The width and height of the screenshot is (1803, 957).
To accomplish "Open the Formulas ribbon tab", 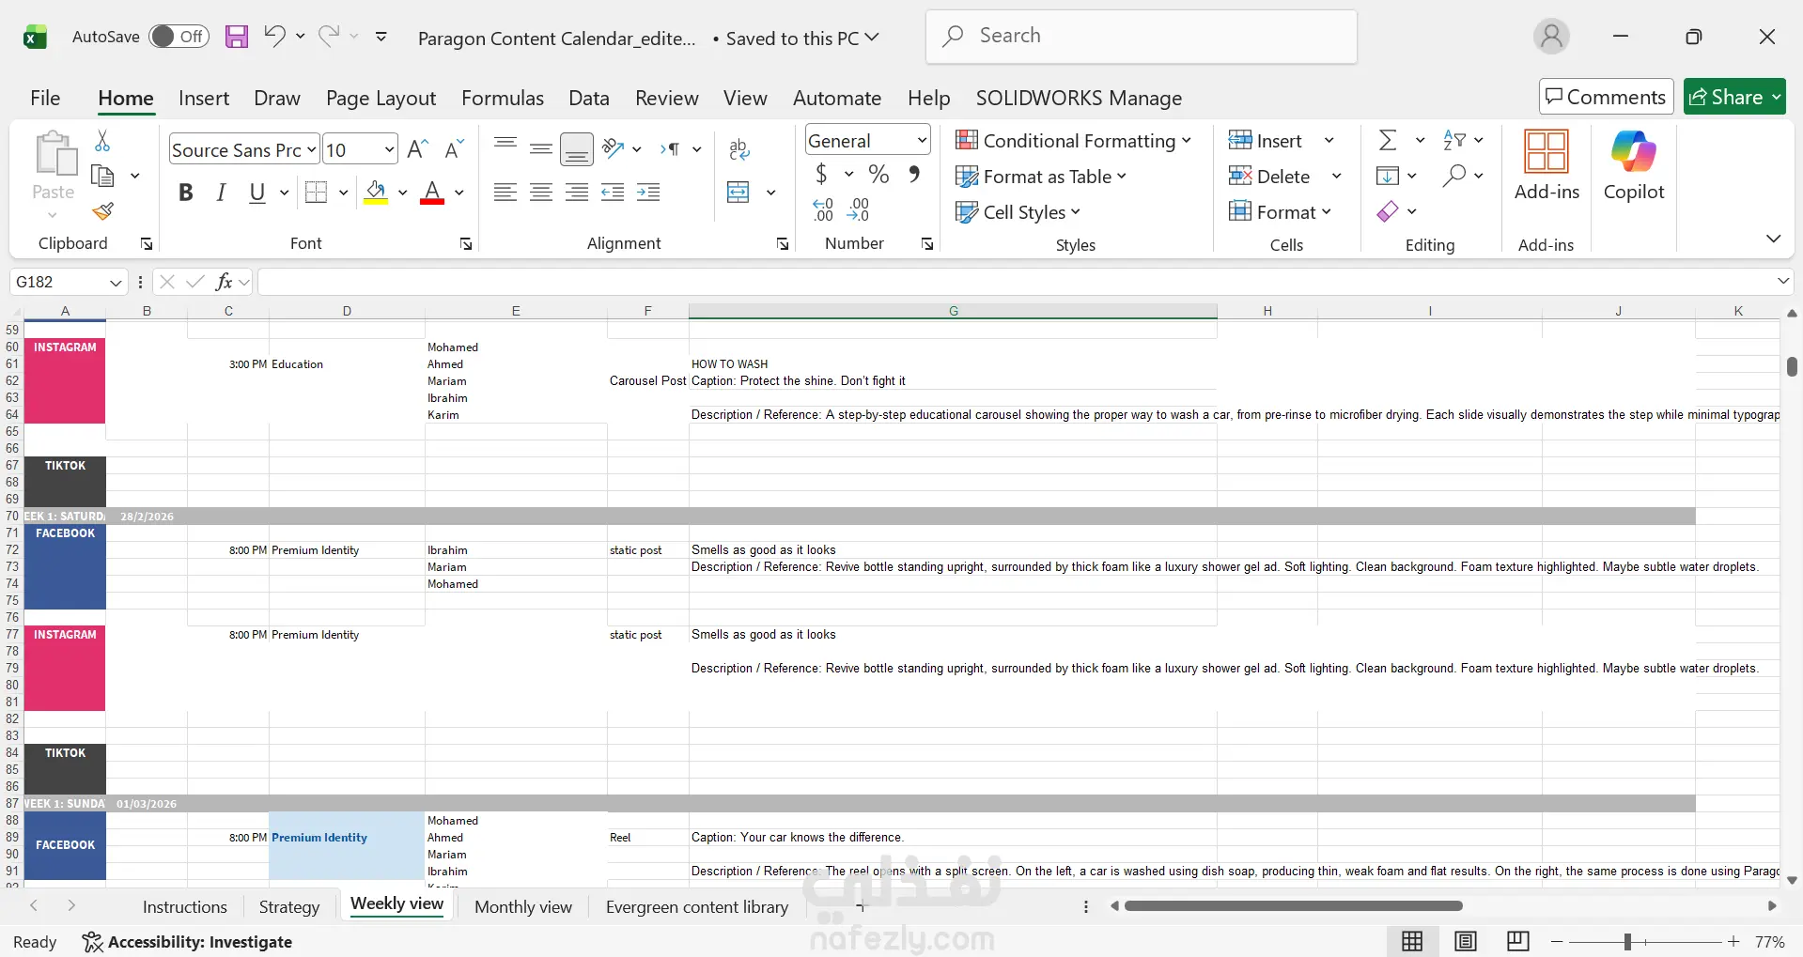I will pyautogui.click(x=503, y=98).
